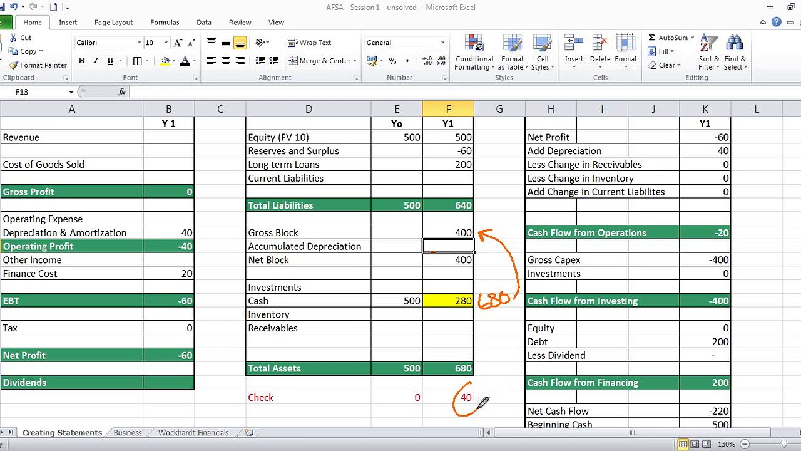Switch to Wockhardt Financials sheet tab

click(193, 433)
